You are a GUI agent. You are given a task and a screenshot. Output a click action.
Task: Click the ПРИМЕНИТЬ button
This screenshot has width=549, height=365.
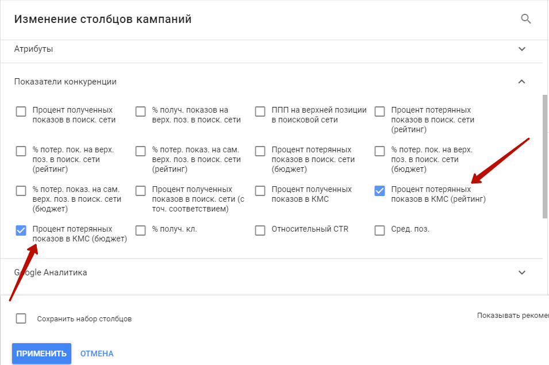click(41, 354)
